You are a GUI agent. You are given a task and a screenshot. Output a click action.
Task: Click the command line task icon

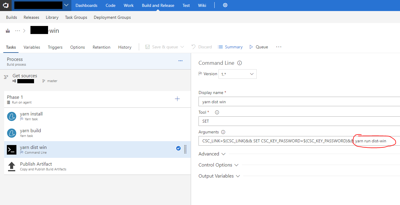tap(12, 150)
